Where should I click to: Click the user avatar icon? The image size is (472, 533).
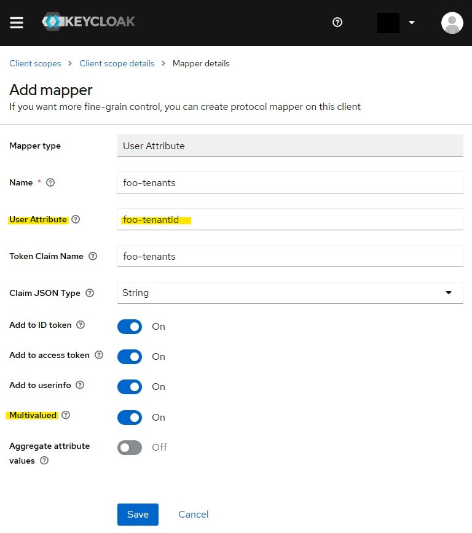(452, 23)
